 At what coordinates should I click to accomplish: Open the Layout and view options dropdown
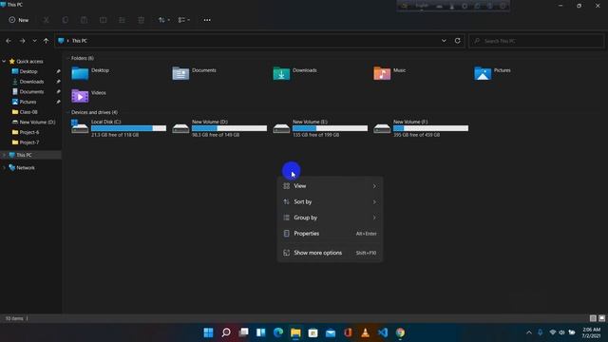[183, 20]
